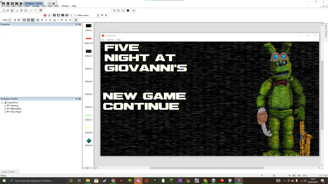The width and height of the screenshot is (328, 184).
Task: Select the Active 10 red object
Action: [x=89, y=40]
